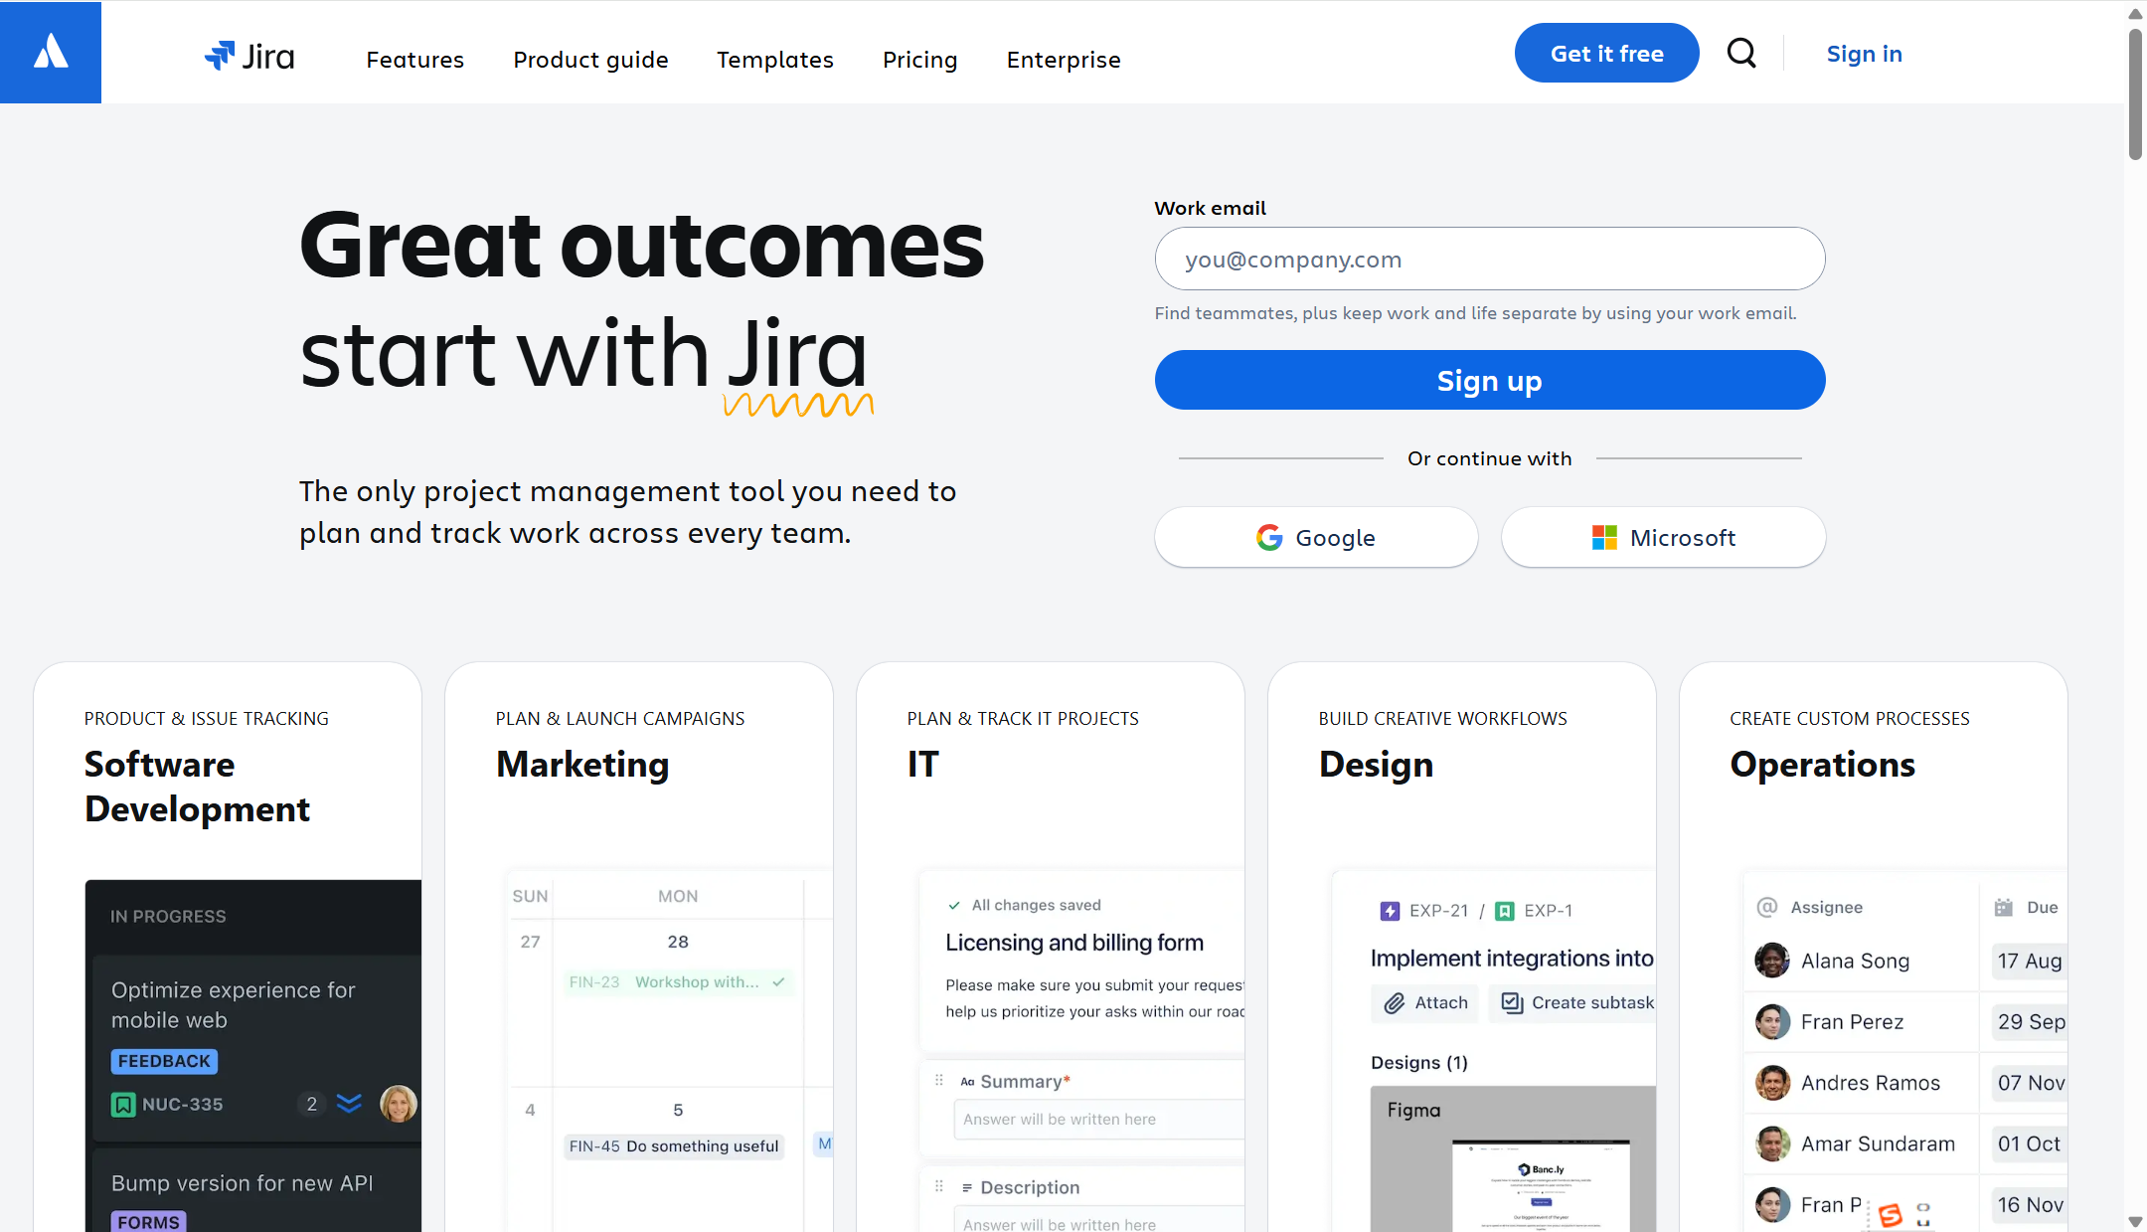The height and width of the screenshot is (1232, 2147).
Task: Open the Product guide menu
Action: tap(590, 60)
